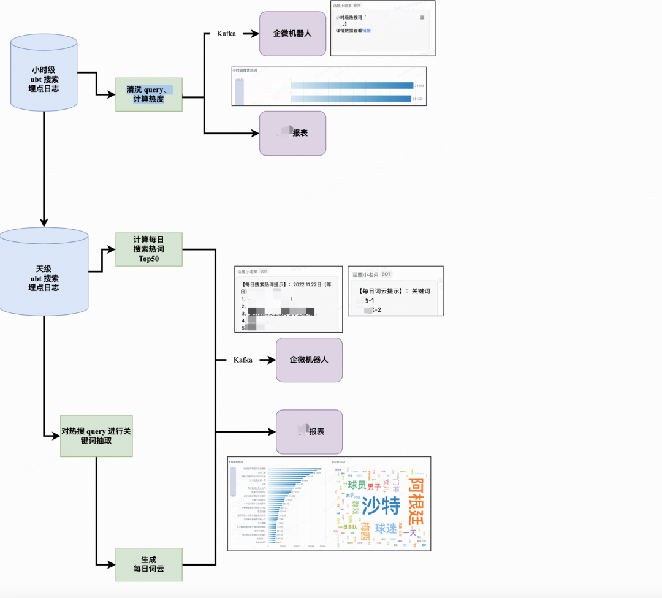The height and width of the screenshot is (598, 662).
Task: Click the BOT badge in 每日词云提示 message
Action: point(386,274)
